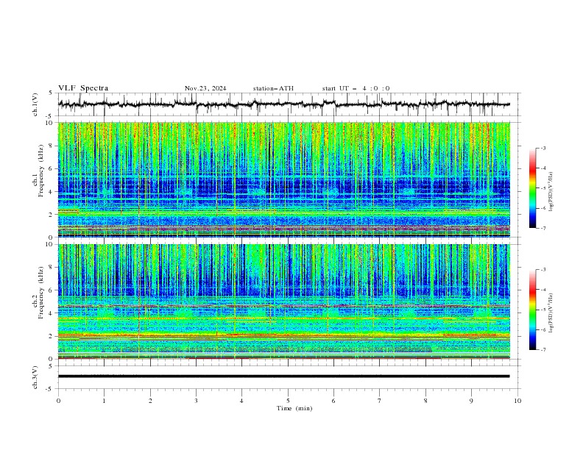Click time axis tick label '0'
The height and width of the screenshot is (450, 583).
pyautogui.click(x=58, y=401)
